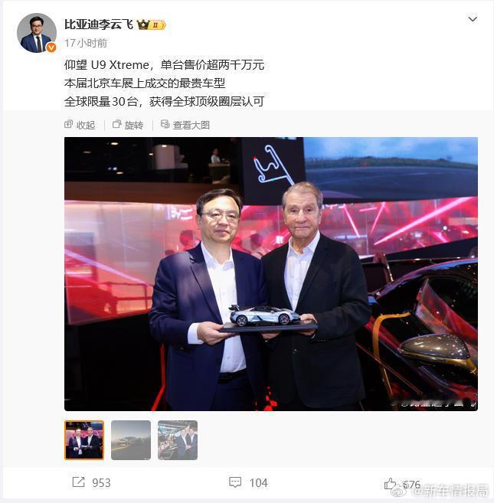Viewport: 494px width, 503px height.
Task: Select the third thumbnail photo
Action: tap(178, 439)
